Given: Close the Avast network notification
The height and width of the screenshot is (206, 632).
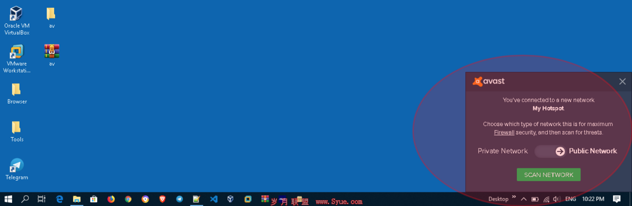Looking at the screenshot, I should click(622, 81).
